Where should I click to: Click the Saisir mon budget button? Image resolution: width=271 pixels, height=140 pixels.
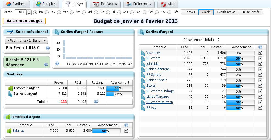[24, 21]
